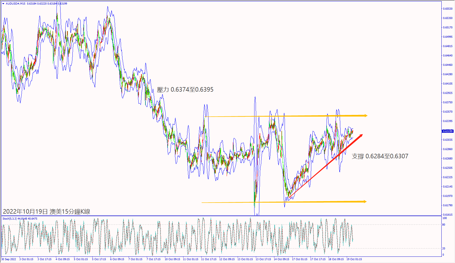Click time axis label 19 Oct 01:15

click(354, 259)
